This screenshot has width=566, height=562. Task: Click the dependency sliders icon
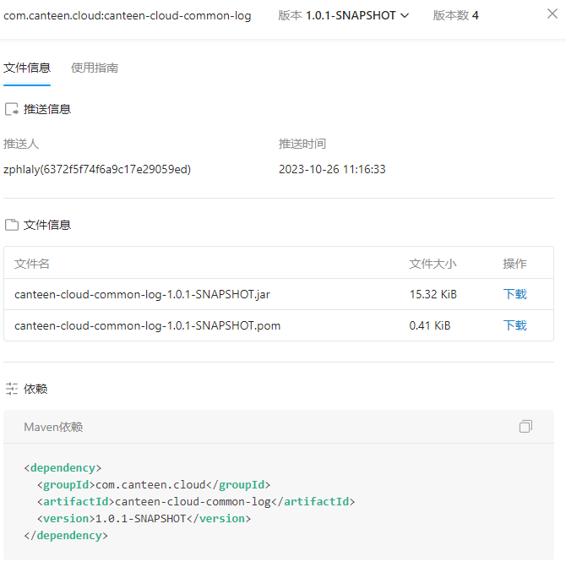click(12, 389)
